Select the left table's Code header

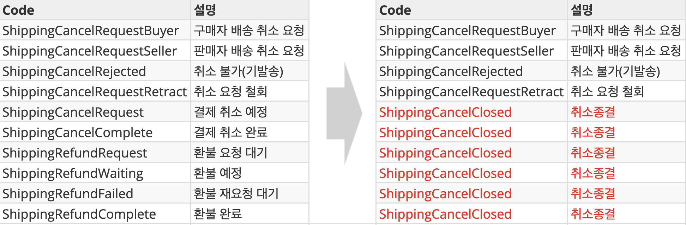pos(18,10)
